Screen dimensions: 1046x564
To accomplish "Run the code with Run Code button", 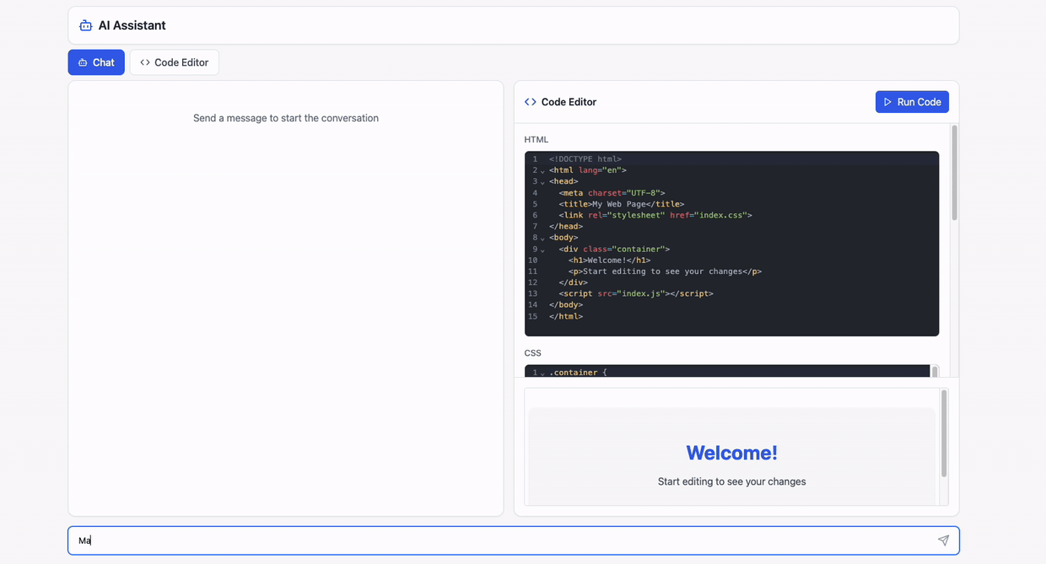I will pyautogui.click(x=912, y=102).
